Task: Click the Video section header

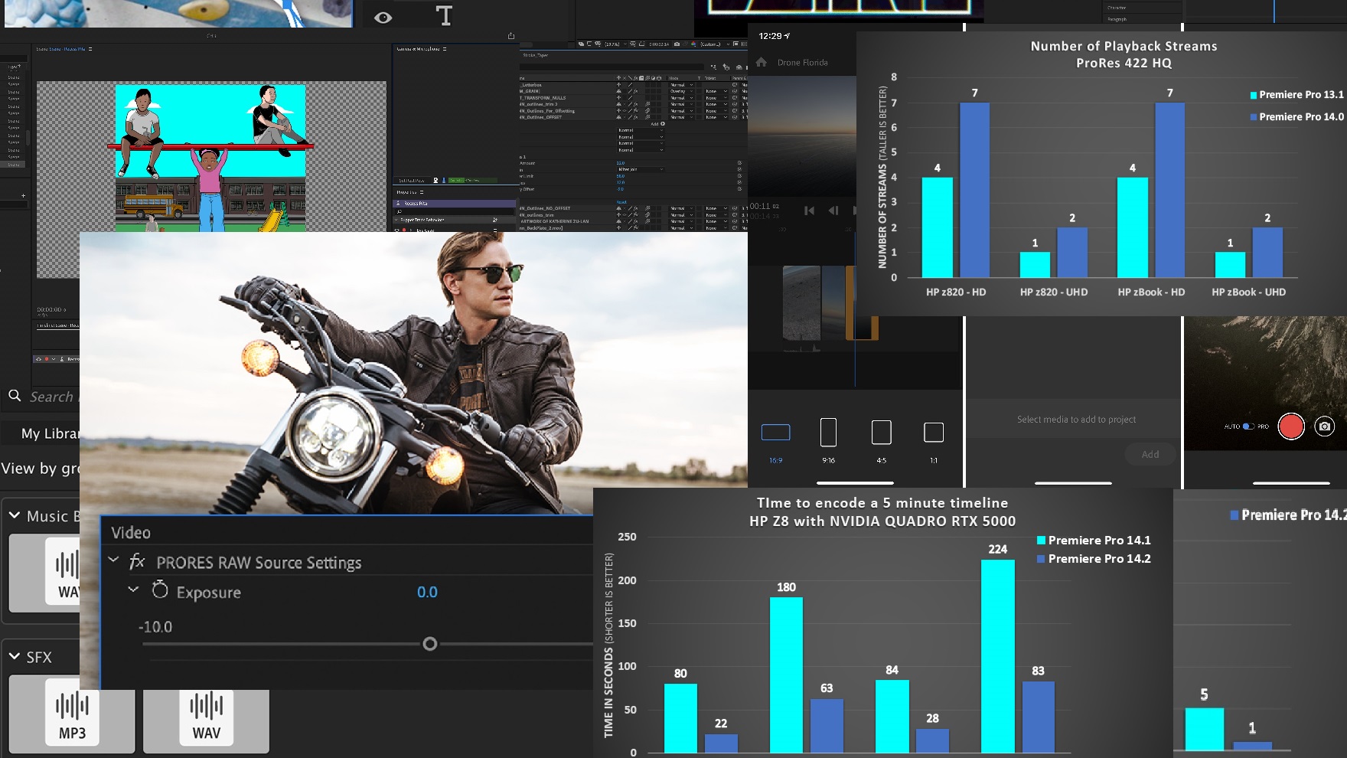Action: (131, 533)
